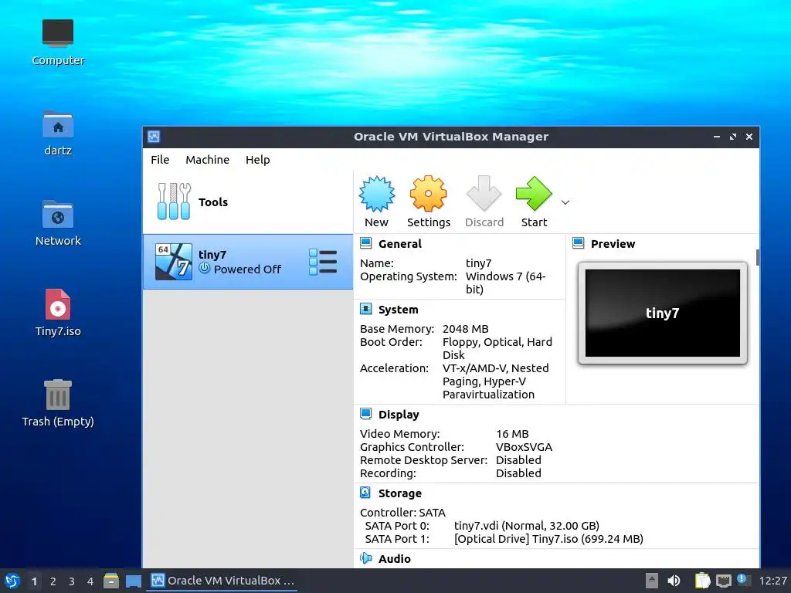Click the Oracle VM VirtualBox taskbar button

click(223, 581)
